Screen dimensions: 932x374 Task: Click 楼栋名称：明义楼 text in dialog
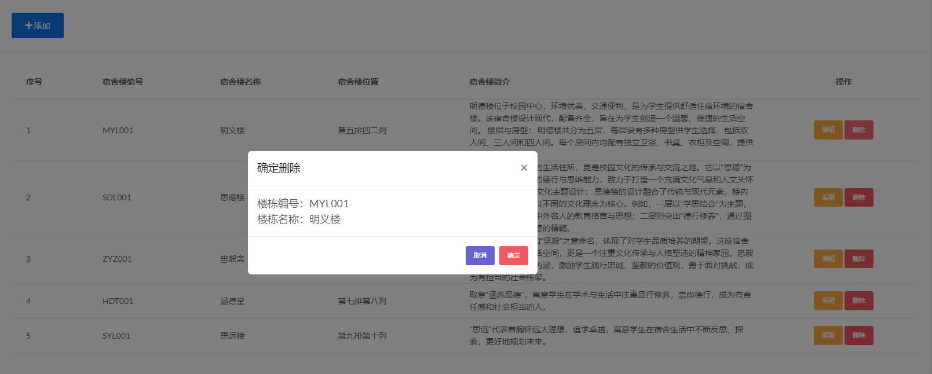299,219
